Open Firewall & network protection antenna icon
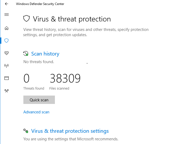This screenshot has width=176, height=144. (7, 66)
